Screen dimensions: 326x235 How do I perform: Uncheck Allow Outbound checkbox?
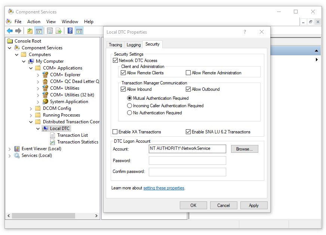click(x=188, y=89)
